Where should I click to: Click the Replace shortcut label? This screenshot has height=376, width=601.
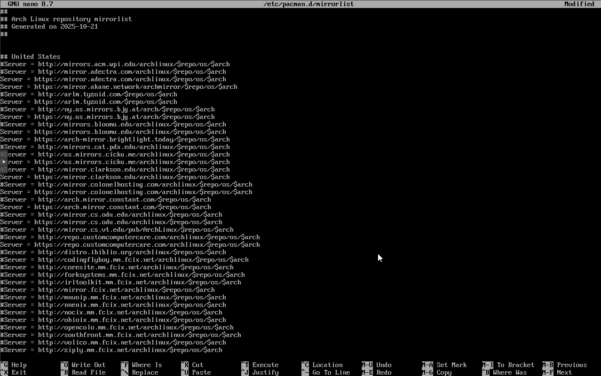(145, 372)
